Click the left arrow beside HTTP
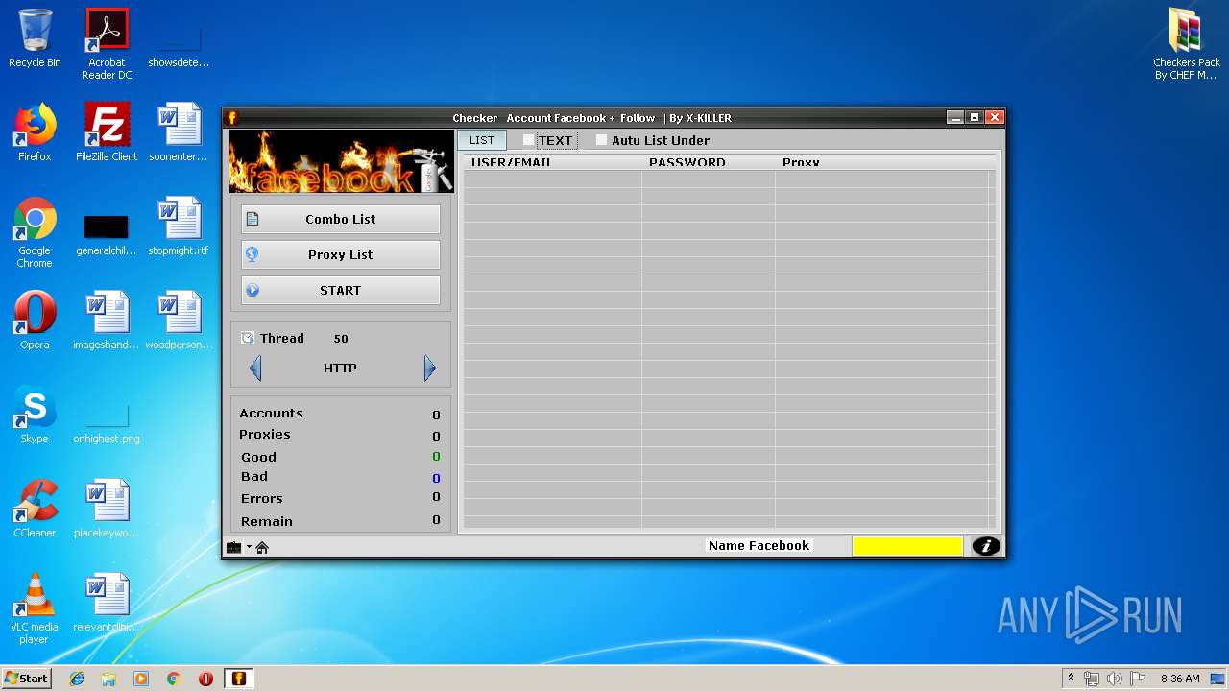Image resolution: width=1229 pixels, height=691 pixels. 255,368
